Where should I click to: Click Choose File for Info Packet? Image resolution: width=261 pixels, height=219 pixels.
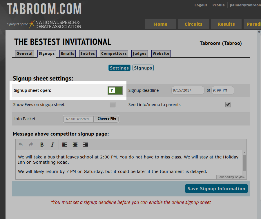pos(106,119)
